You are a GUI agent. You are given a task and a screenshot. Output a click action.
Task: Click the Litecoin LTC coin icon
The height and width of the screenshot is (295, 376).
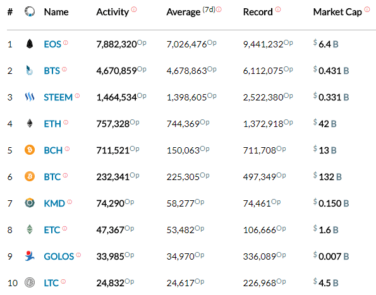coord(30,282)
